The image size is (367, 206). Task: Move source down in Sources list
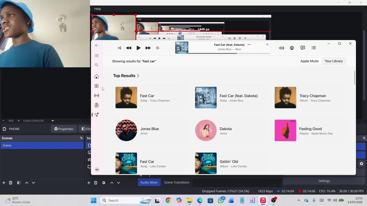[x=118, y=183]
